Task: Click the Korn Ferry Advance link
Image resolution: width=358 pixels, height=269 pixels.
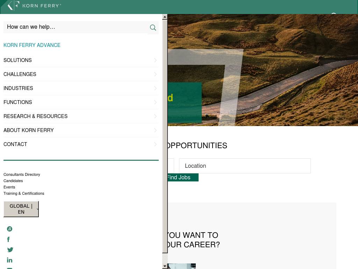Action: pos(32,45)
